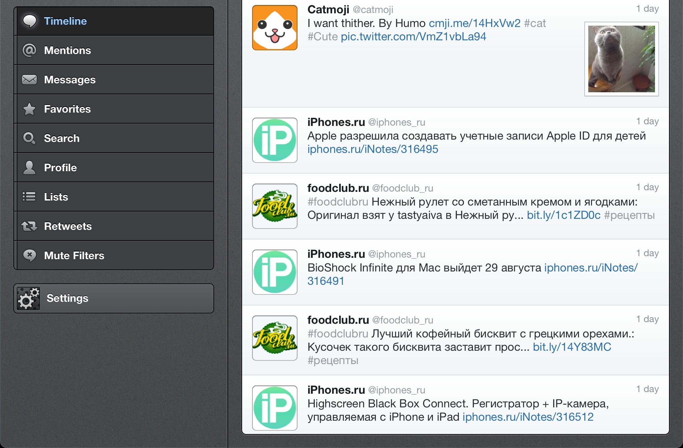Click the Retweets arrows icon

pos(29,226)
